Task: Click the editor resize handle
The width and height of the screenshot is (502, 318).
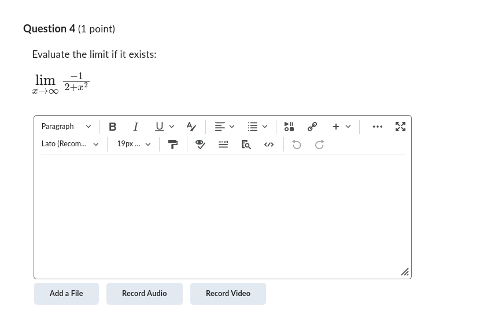Action: [x=405, y=272]
